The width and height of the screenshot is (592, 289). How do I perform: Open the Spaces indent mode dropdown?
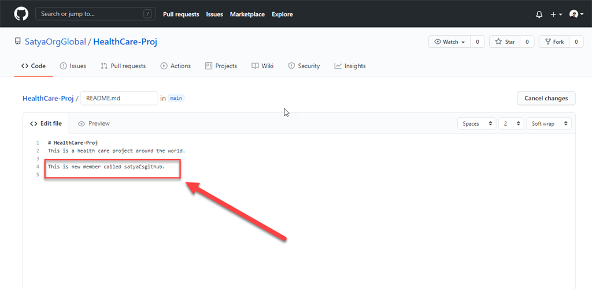click(477, 123)
